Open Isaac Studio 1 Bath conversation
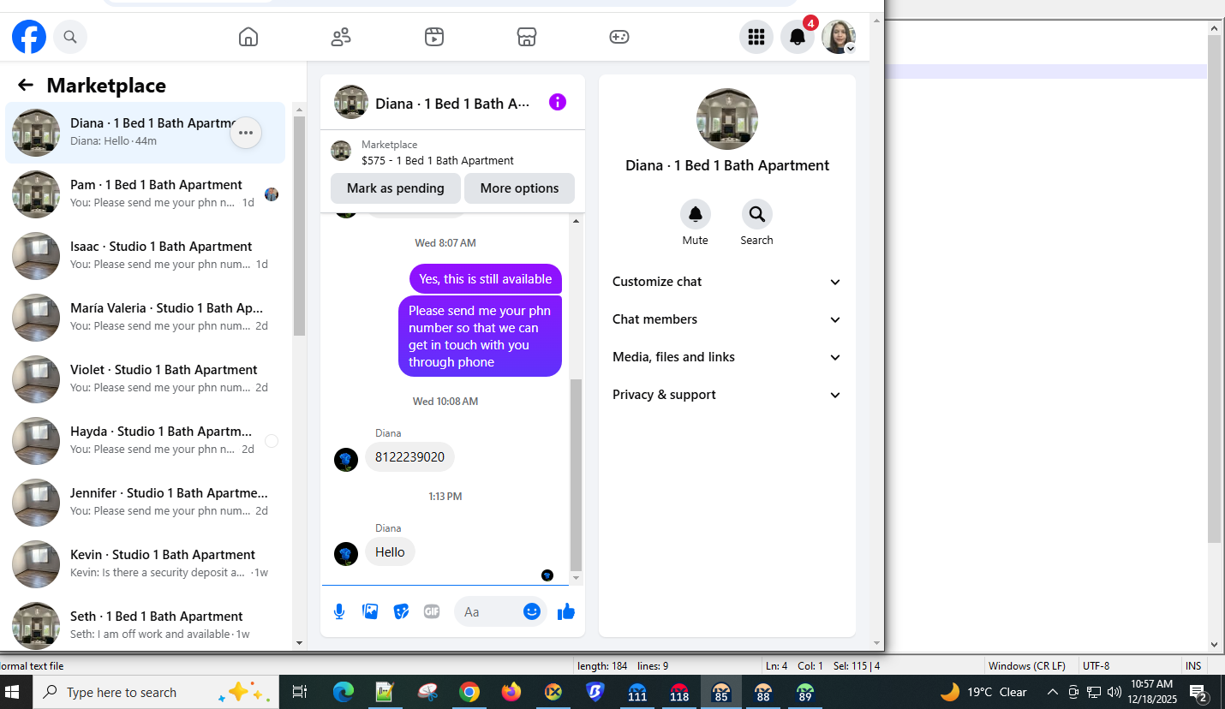Screen dimensions: 1225x709 (146, 256)
